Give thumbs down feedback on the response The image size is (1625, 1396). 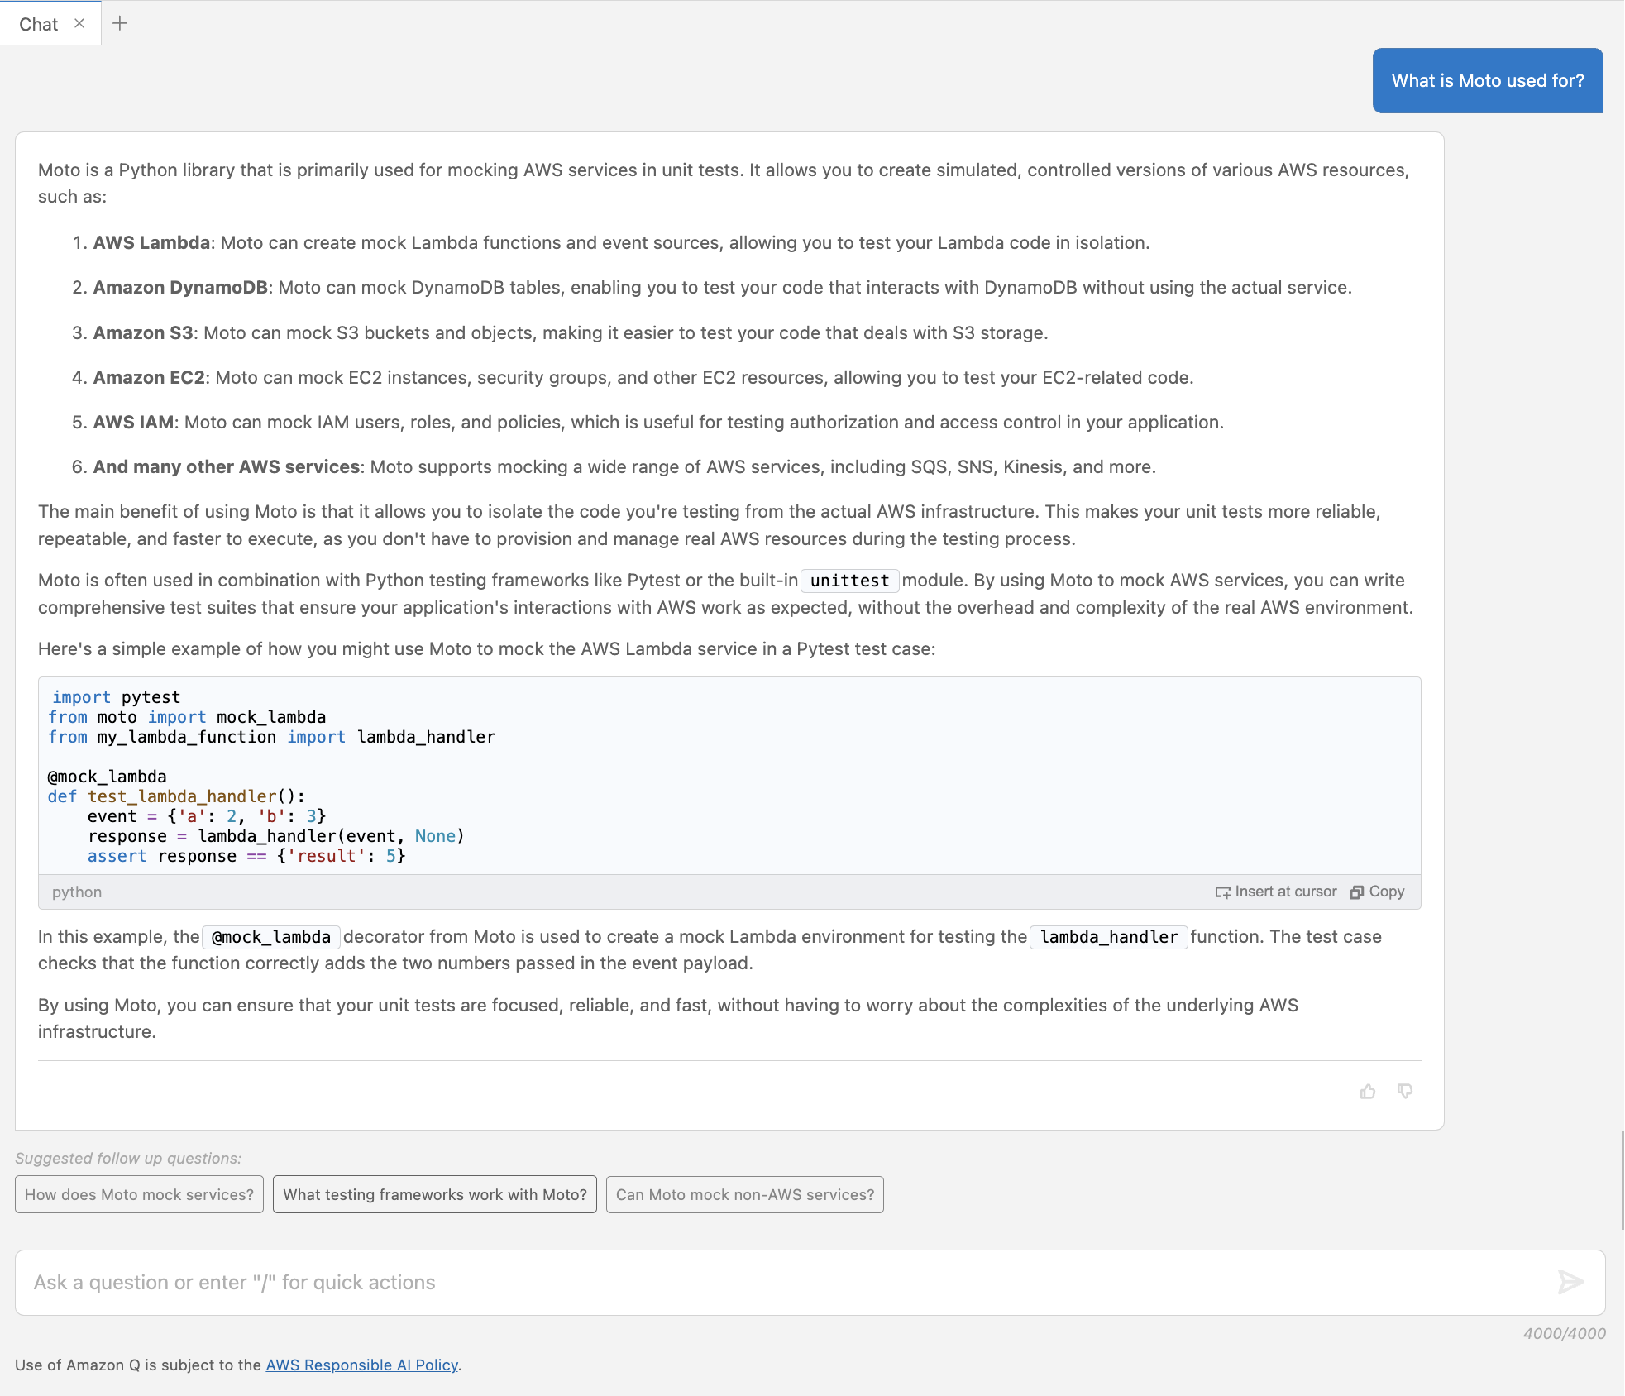point(1404,1091)
